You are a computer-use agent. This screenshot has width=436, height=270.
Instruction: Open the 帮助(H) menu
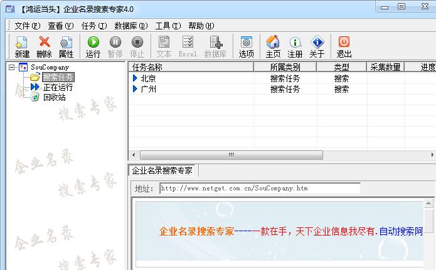(x=201, y=26)
